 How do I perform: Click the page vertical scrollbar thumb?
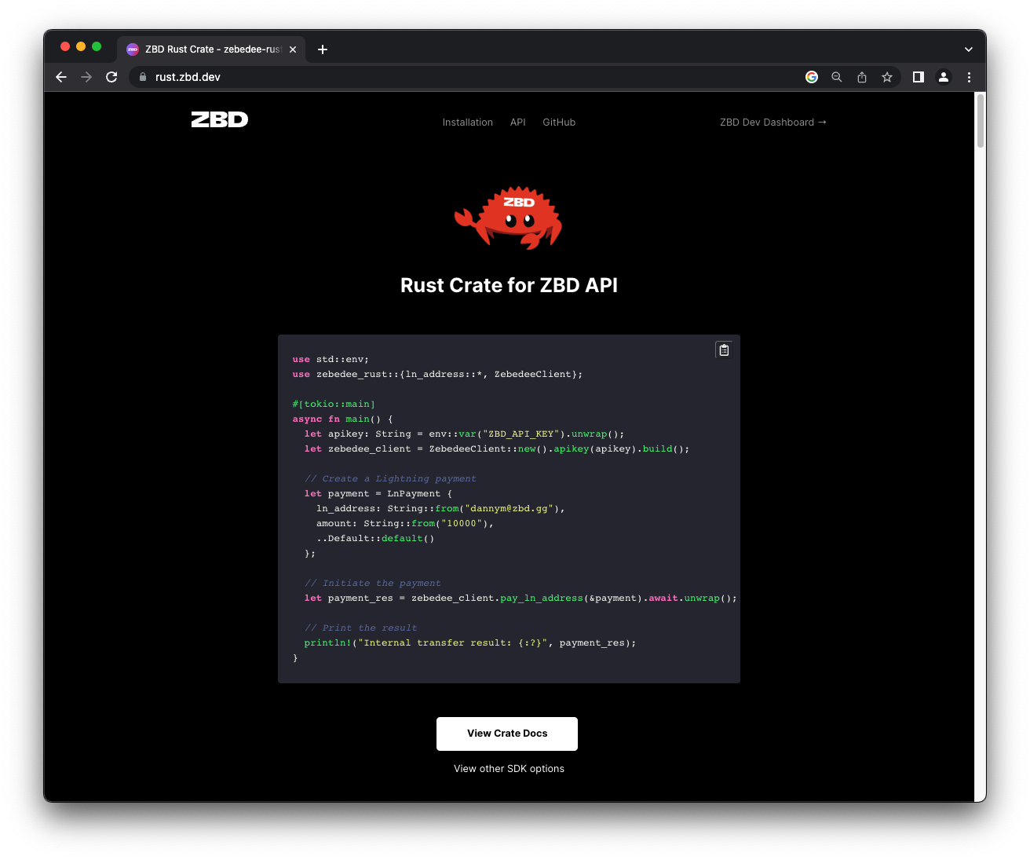(x=981, y=120)
